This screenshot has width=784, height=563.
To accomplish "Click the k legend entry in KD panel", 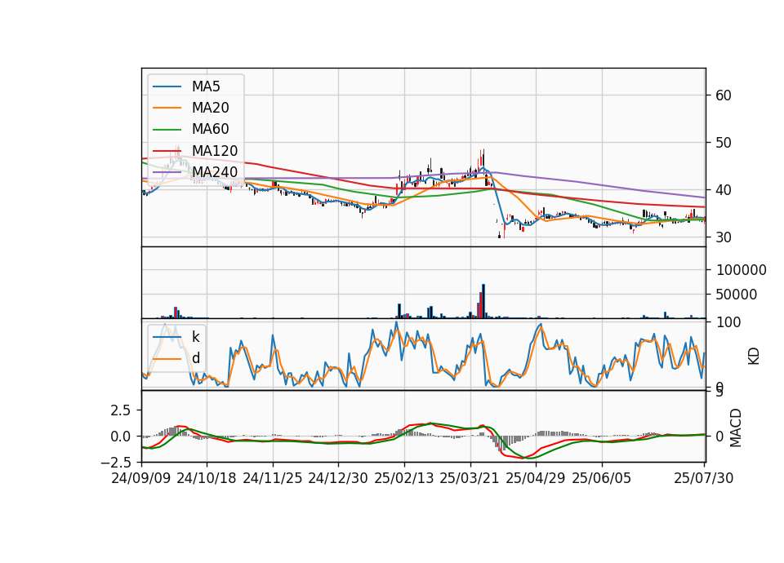I will point(196,337).
